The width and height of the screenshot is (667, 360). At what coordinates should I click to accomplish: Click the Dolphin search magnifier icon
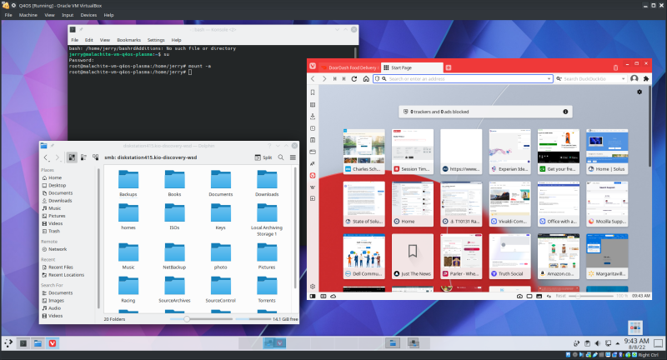281,157
